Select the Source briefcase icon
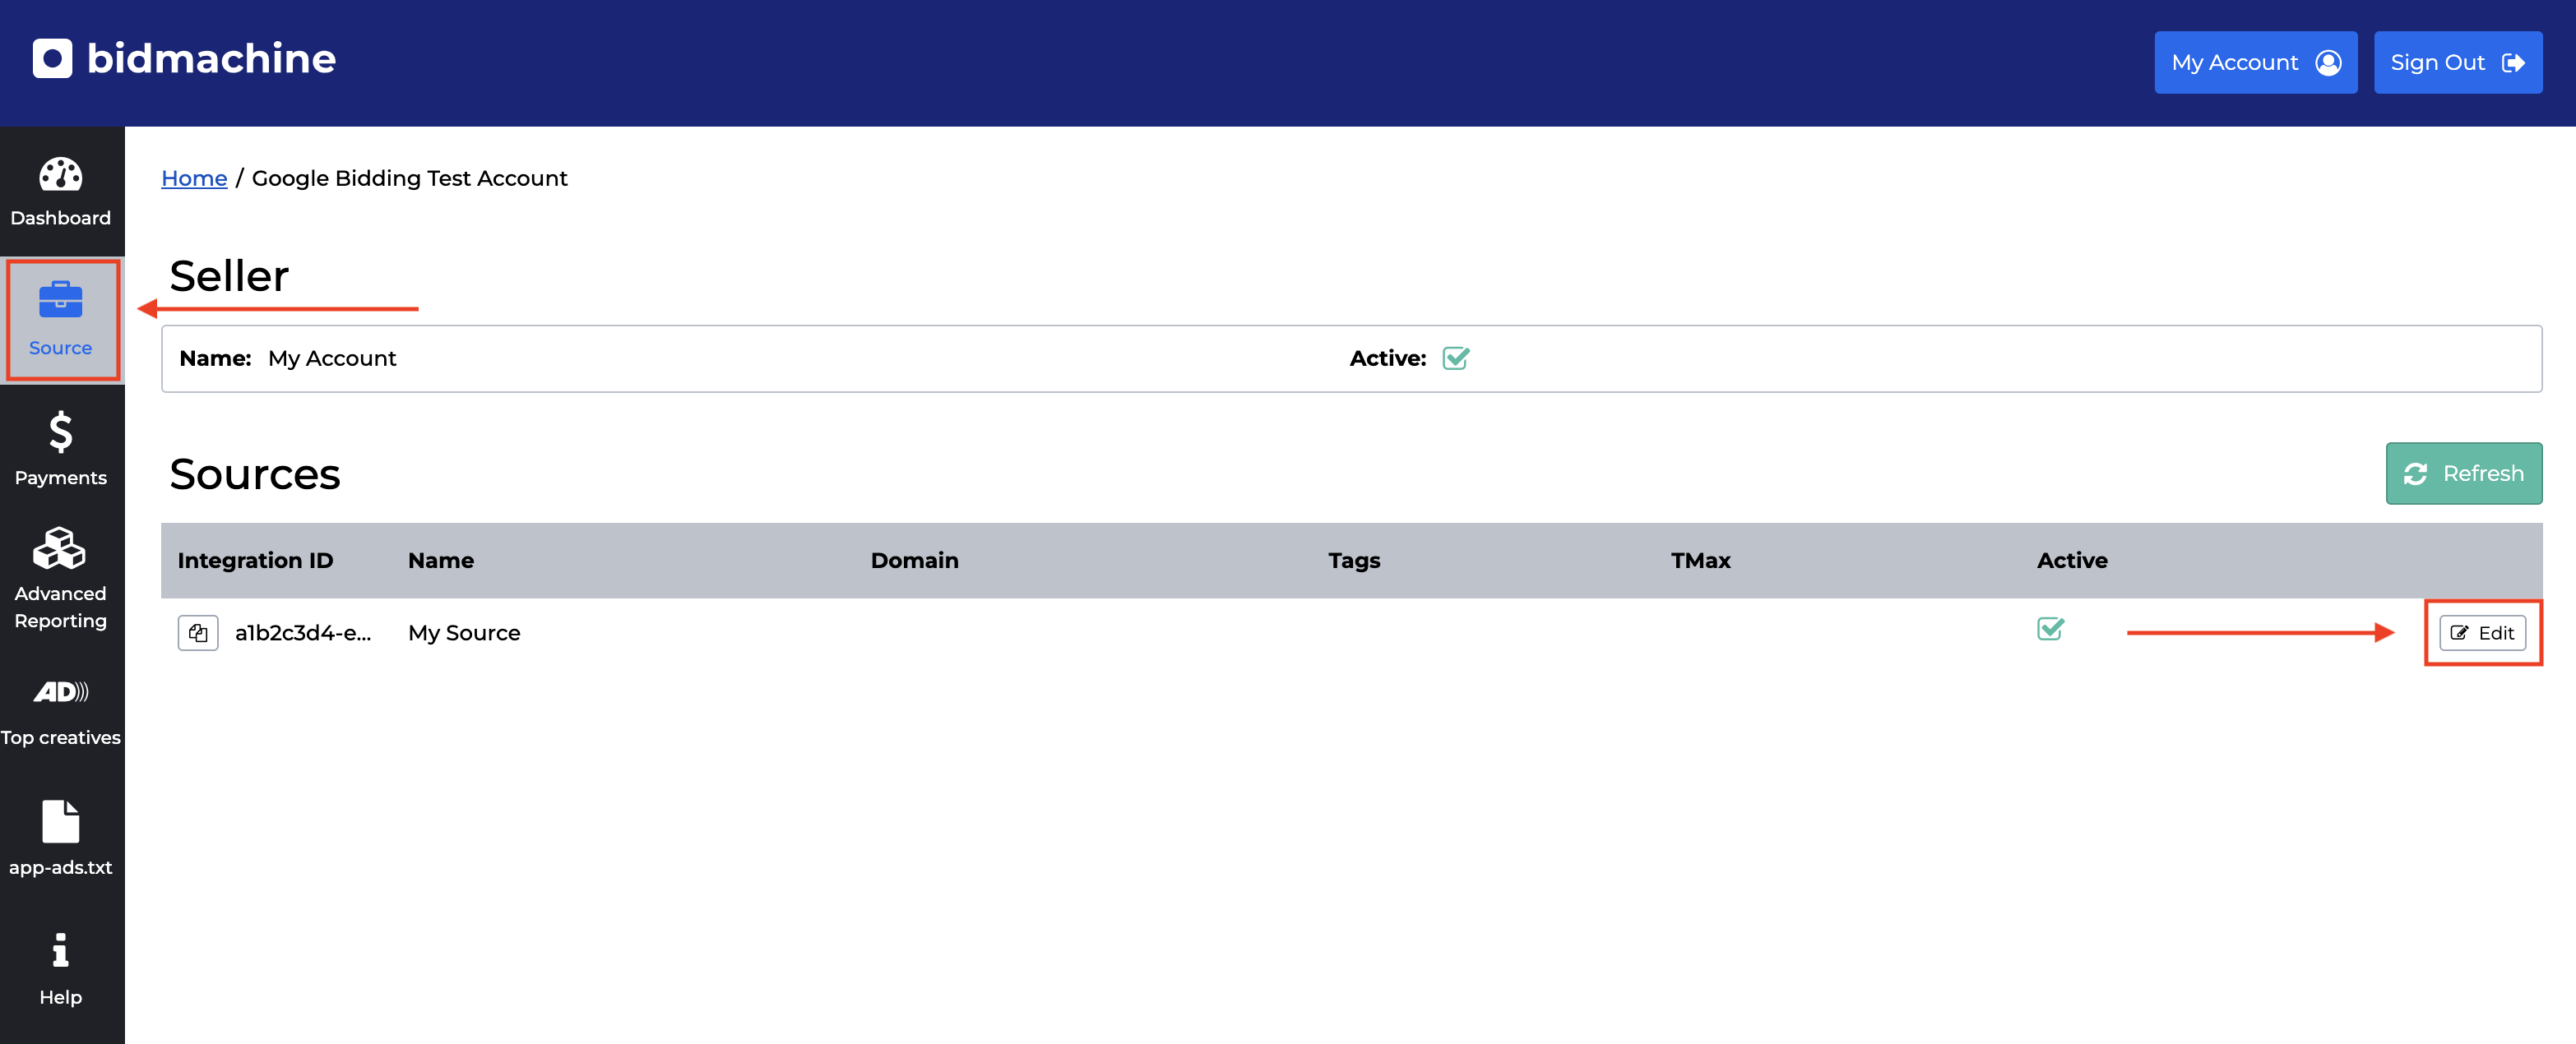Screen dimensions: 2576x1044 [x=60, y=300]
